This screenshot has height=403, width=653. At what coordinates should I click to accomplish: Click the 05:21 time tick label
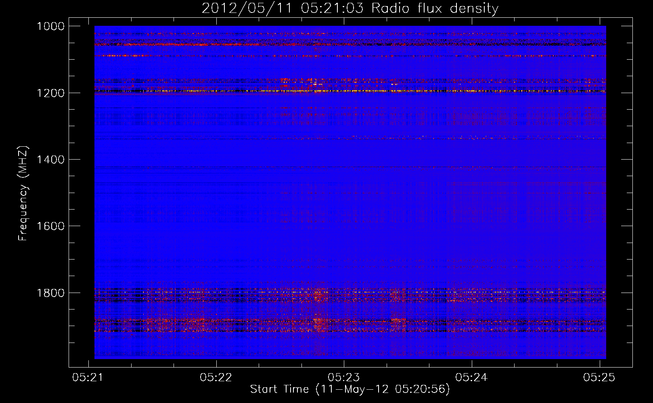88,377
